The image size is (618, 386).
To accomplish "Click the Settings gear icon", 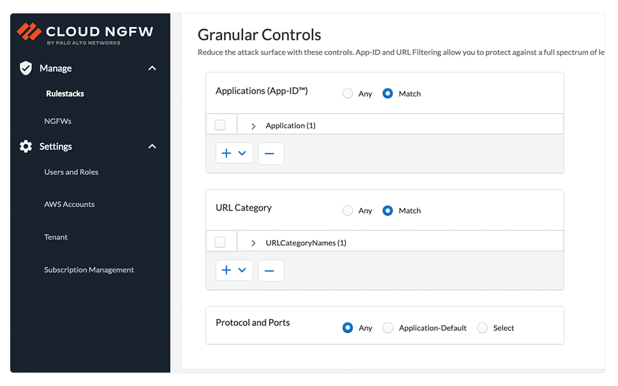I will pos(26,147).
